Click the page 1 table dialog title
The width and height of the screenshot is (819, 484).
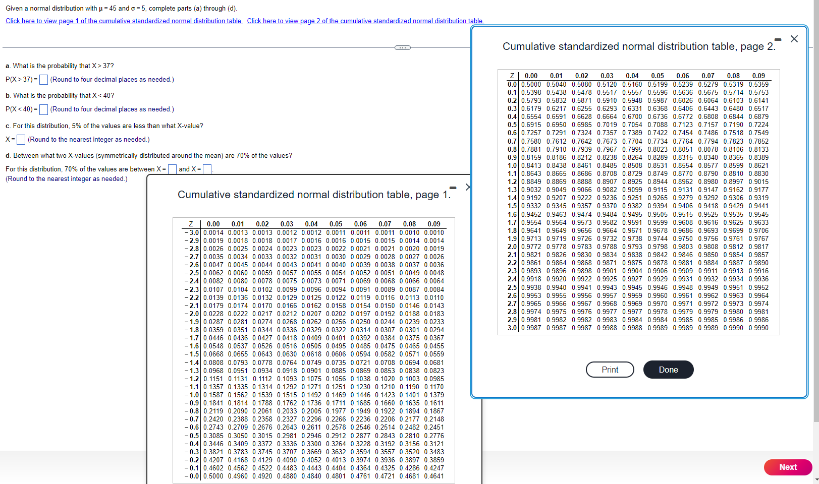point(314,195)
